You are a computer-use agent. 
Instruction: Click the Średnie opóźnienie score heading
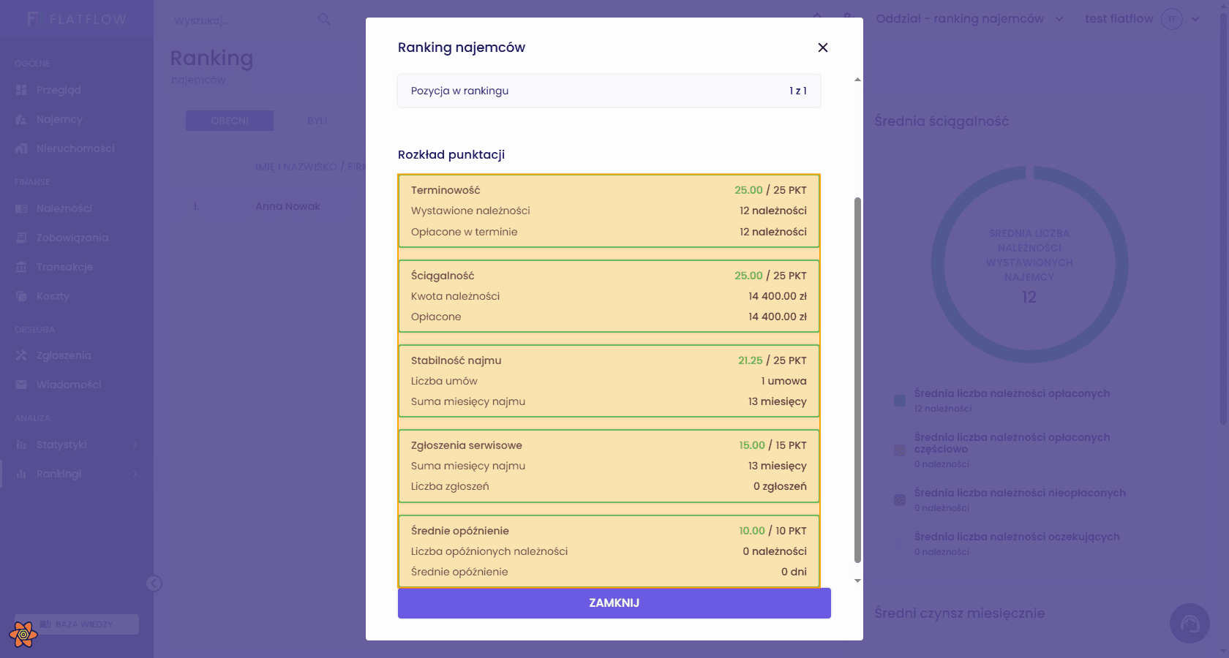[x=460, y=531]
